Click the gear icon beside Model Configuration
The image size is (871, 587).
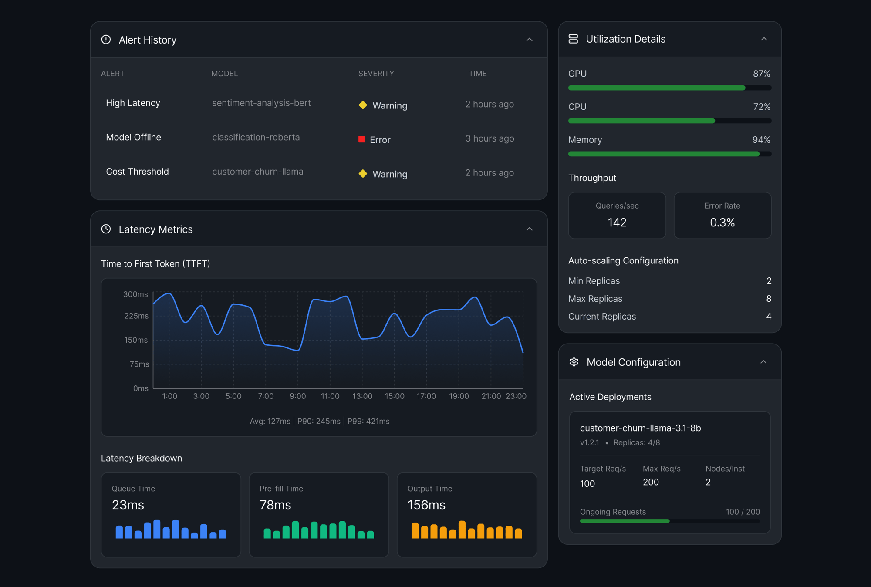574,362
